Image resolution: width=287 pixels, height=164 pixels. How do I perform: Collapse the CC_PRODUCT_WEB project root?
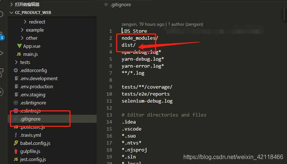point(11,13)
